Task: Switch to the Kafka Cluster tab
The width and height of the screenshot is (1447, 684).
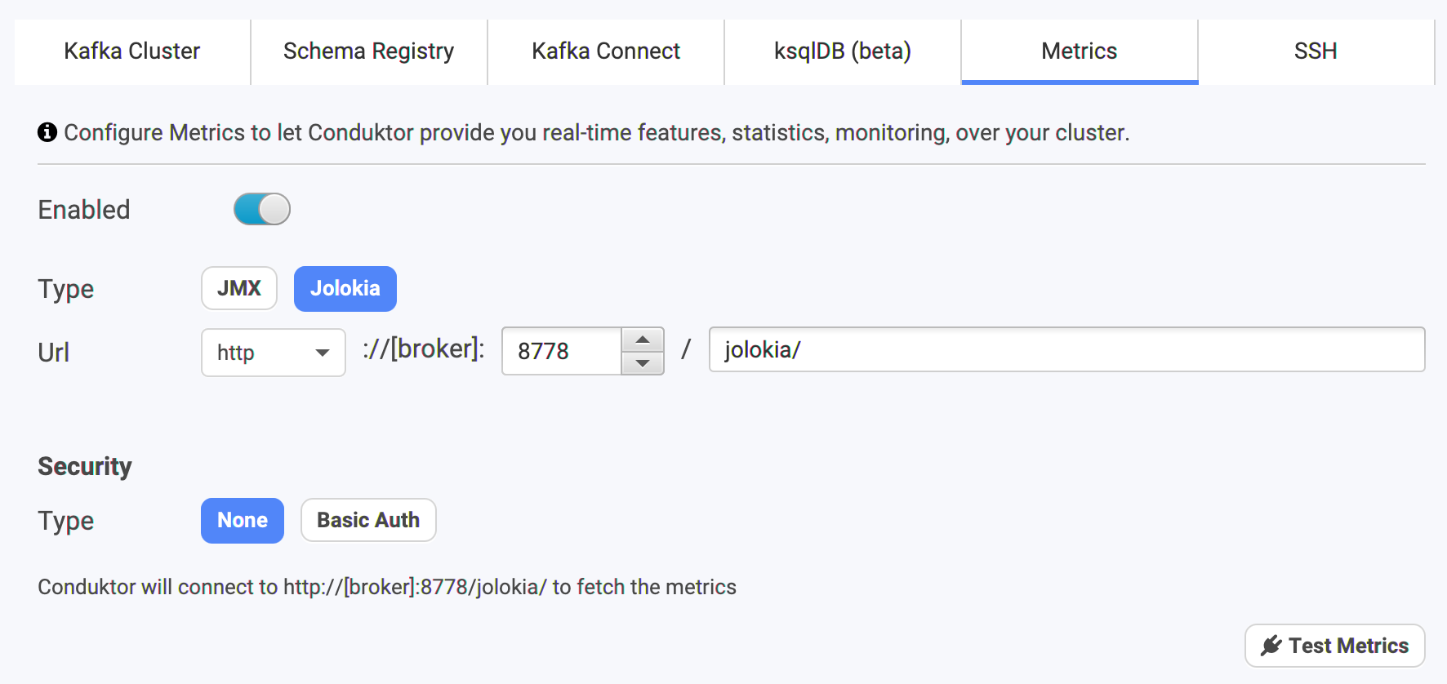Action: [x=132, y=51]
